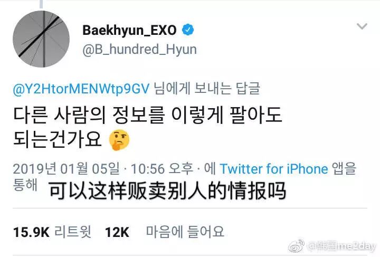
Task: Click the Chinese translation caption text
Action: pos(167,191)
